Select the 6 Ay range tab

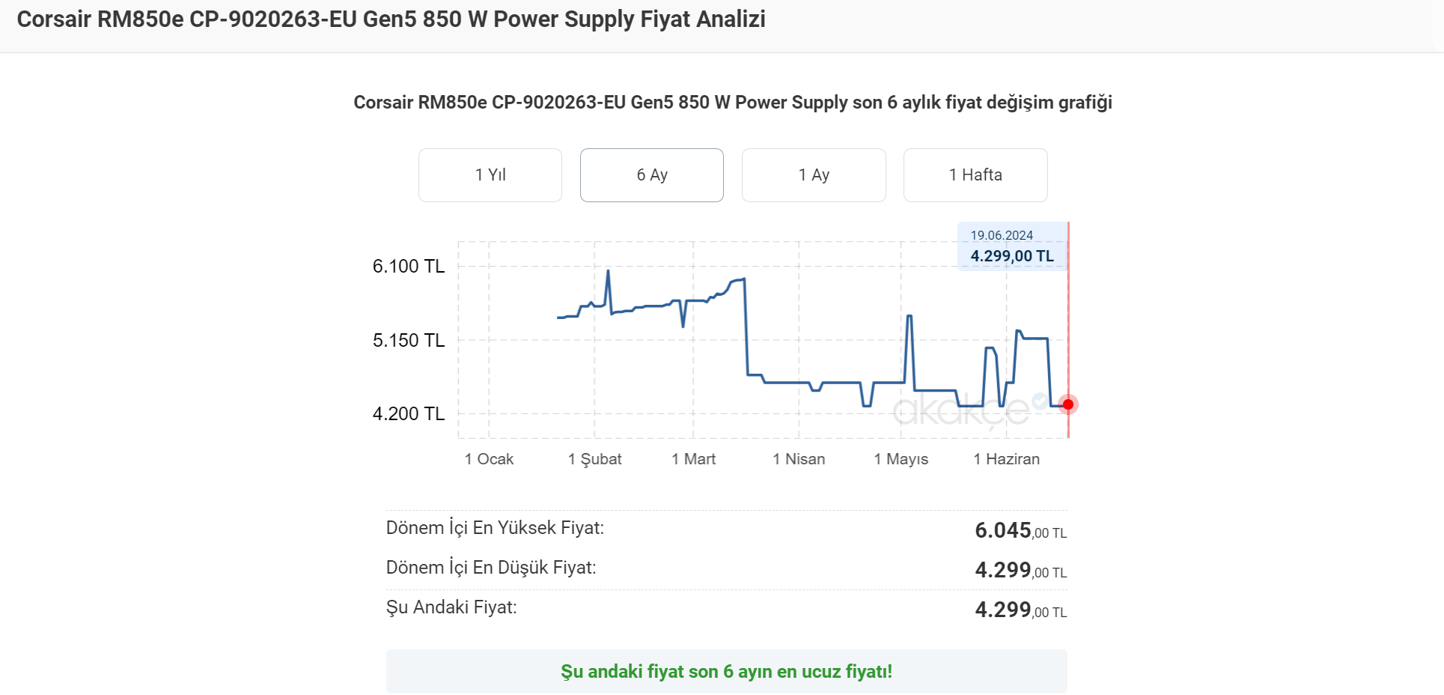click(651, 175)
